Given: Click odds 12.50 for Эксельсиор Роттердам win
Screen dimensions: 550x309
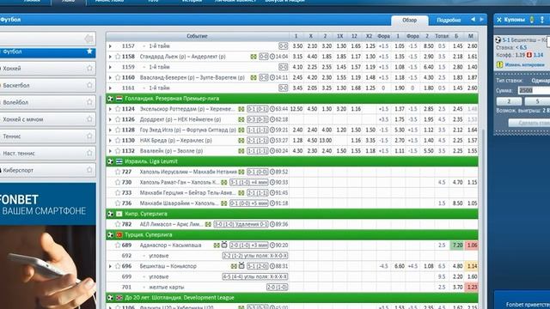Looking at the screenshot, I should (x=296, y=109).
